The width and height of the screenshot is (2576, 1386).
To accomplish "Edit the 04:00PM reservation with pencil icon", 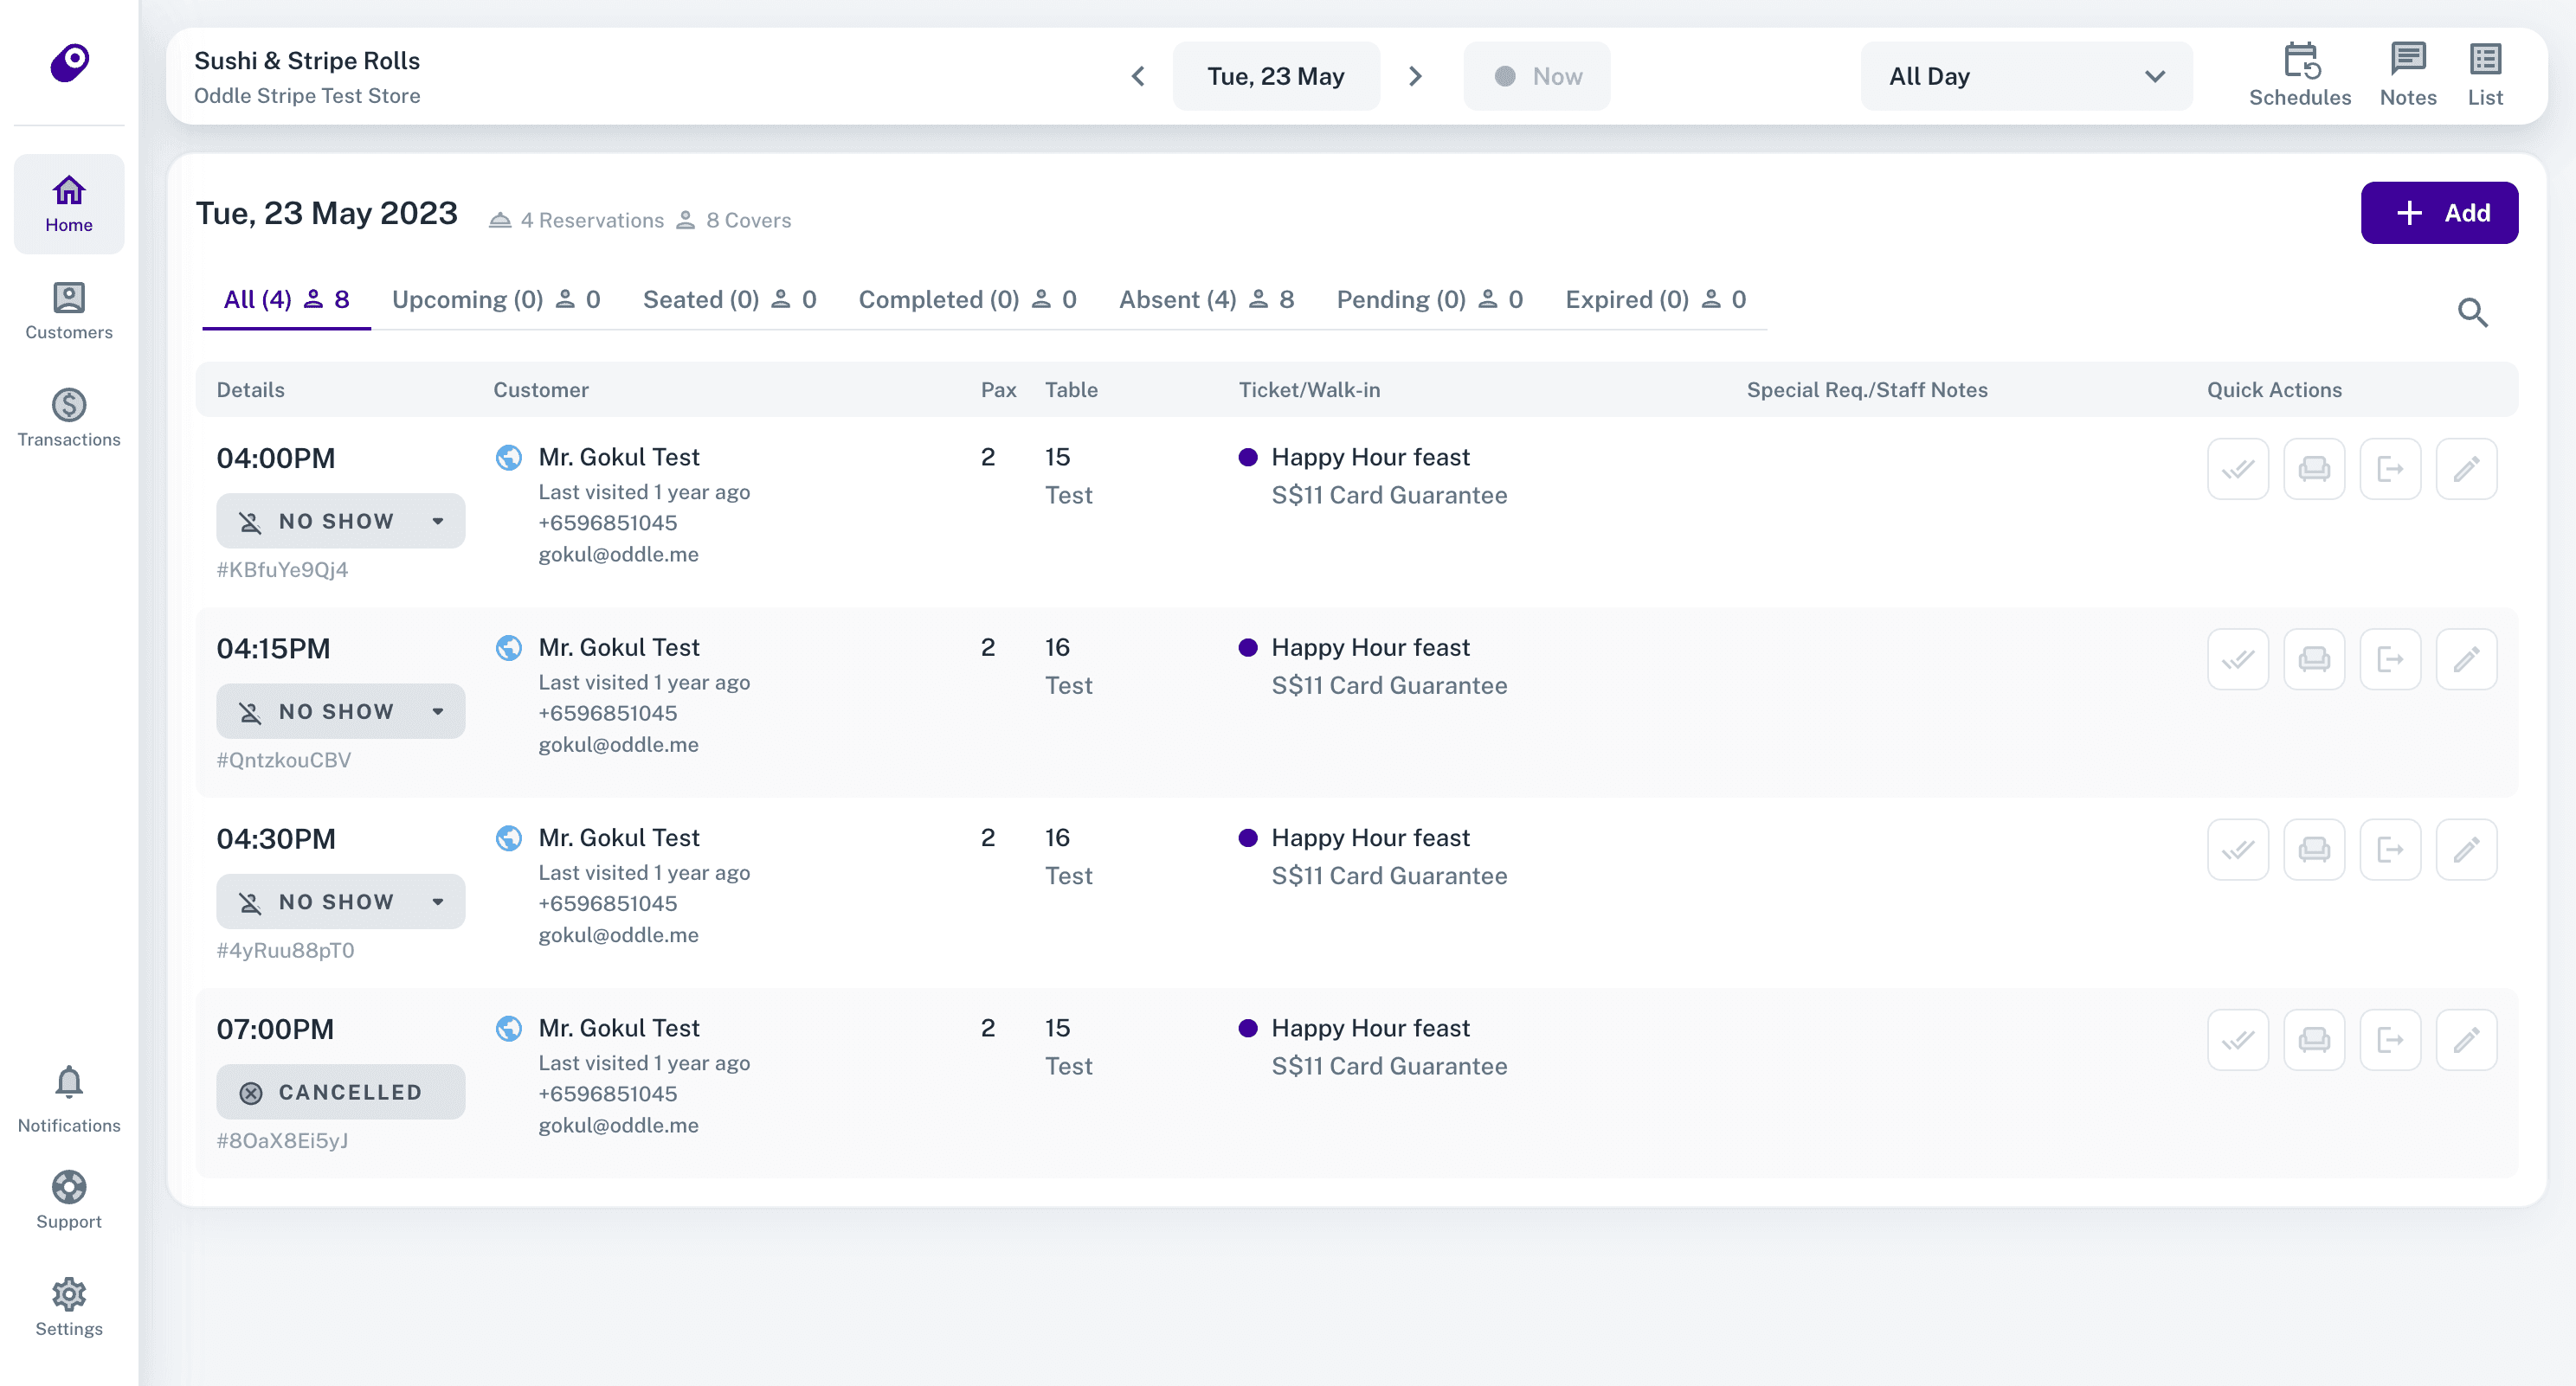I will (x=2465, y=469).
